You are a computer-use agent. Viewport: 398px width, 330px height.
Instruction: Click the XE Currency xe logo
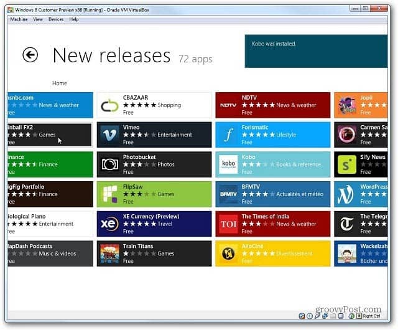109,224
